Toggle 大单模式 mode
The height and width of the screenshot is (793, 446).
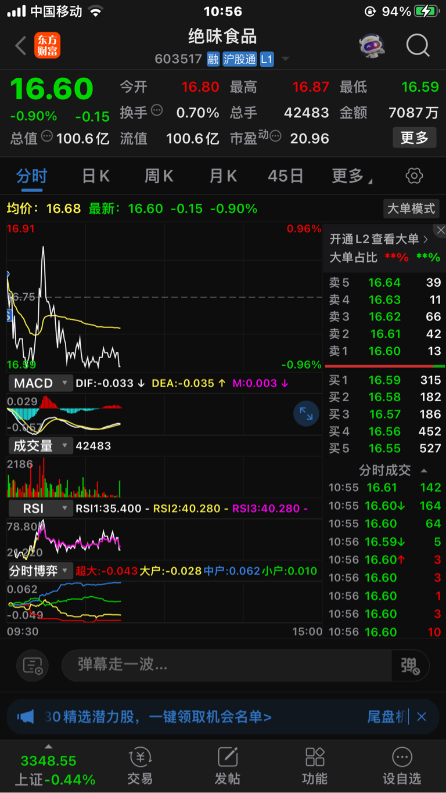pyautogui.click(x=411, y=208)
